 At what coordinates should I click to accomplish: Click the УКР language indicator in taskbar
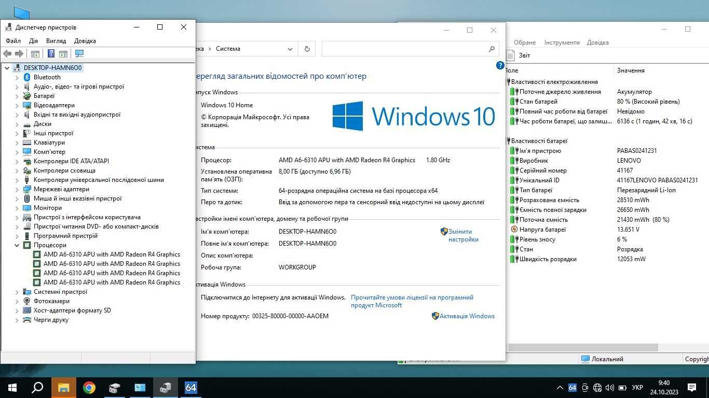637,388
